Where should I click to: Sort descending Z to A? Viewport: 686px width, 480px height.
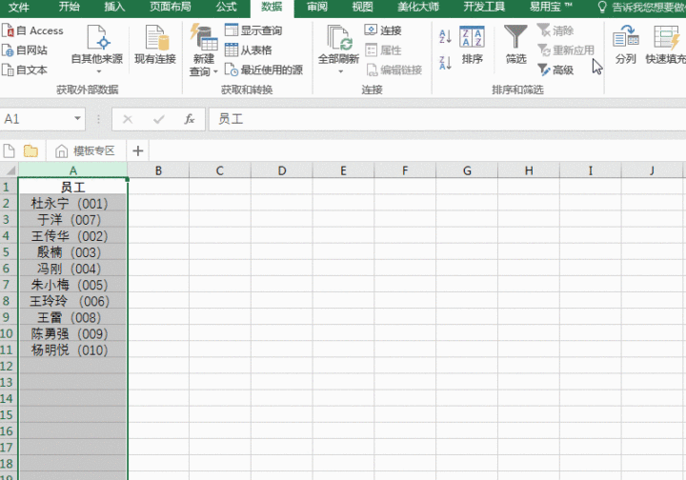(x=445, y=63)
